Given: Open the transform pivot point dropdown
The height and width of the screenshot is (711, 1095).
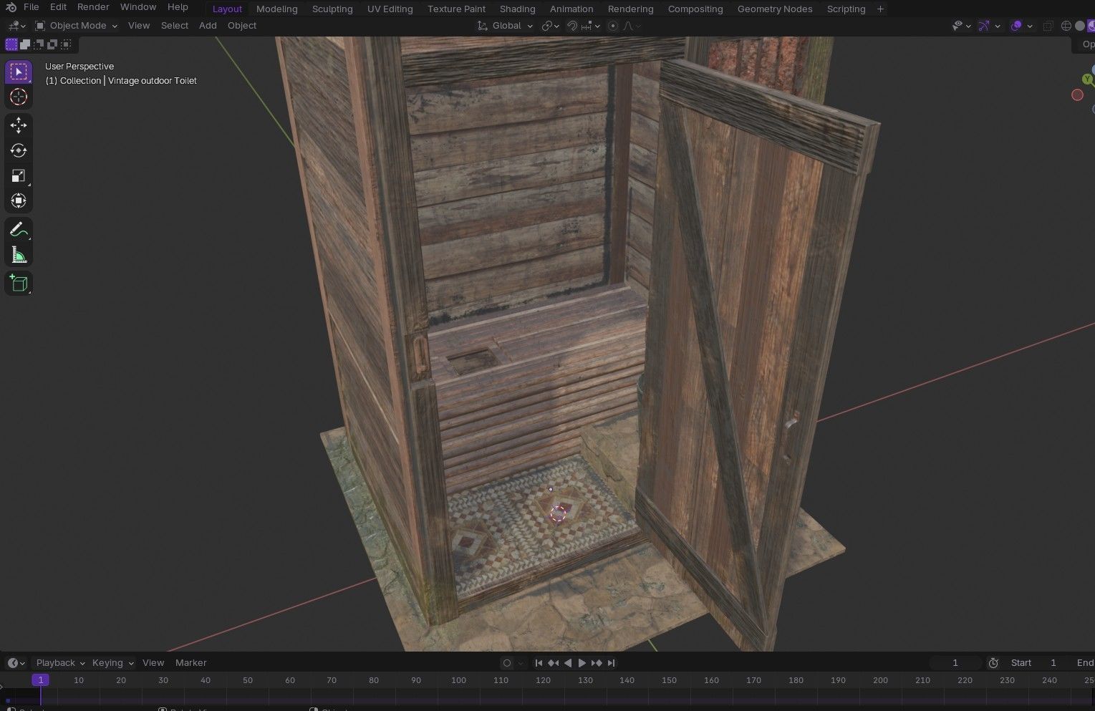Looking at the screenshot, I should click(550, 26).
